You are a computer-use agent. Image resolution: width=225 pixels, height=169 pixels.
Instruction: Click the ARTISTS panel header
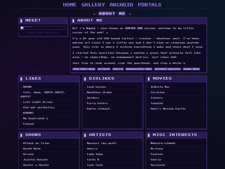(112, 135)
